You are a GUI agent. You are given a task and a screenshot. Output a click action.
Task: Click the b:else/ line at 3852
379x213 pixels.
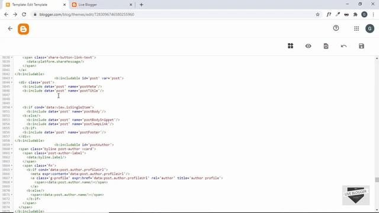[x=31, y=116]
